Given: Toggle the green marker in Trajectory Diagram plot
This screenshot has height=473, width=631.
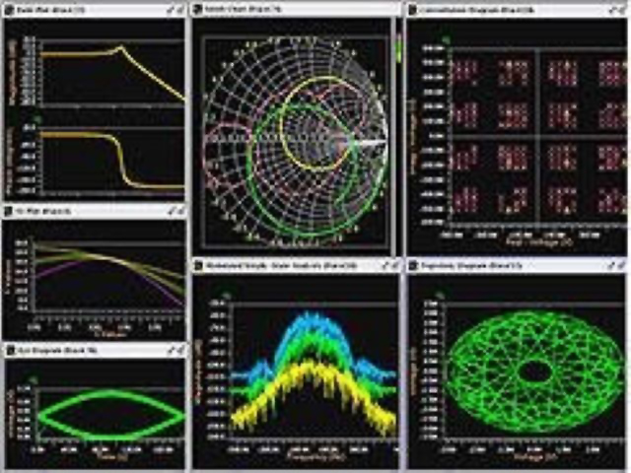Looking at the screenshot, I should pyautogui.click(x=442, y=292).
